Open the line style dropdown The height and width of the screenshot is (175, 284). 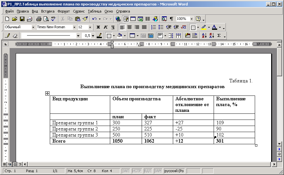(78, 36)
